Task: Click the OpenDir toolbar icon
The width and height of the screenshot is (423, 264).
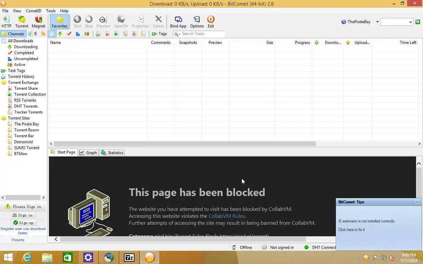Action: 121,22
